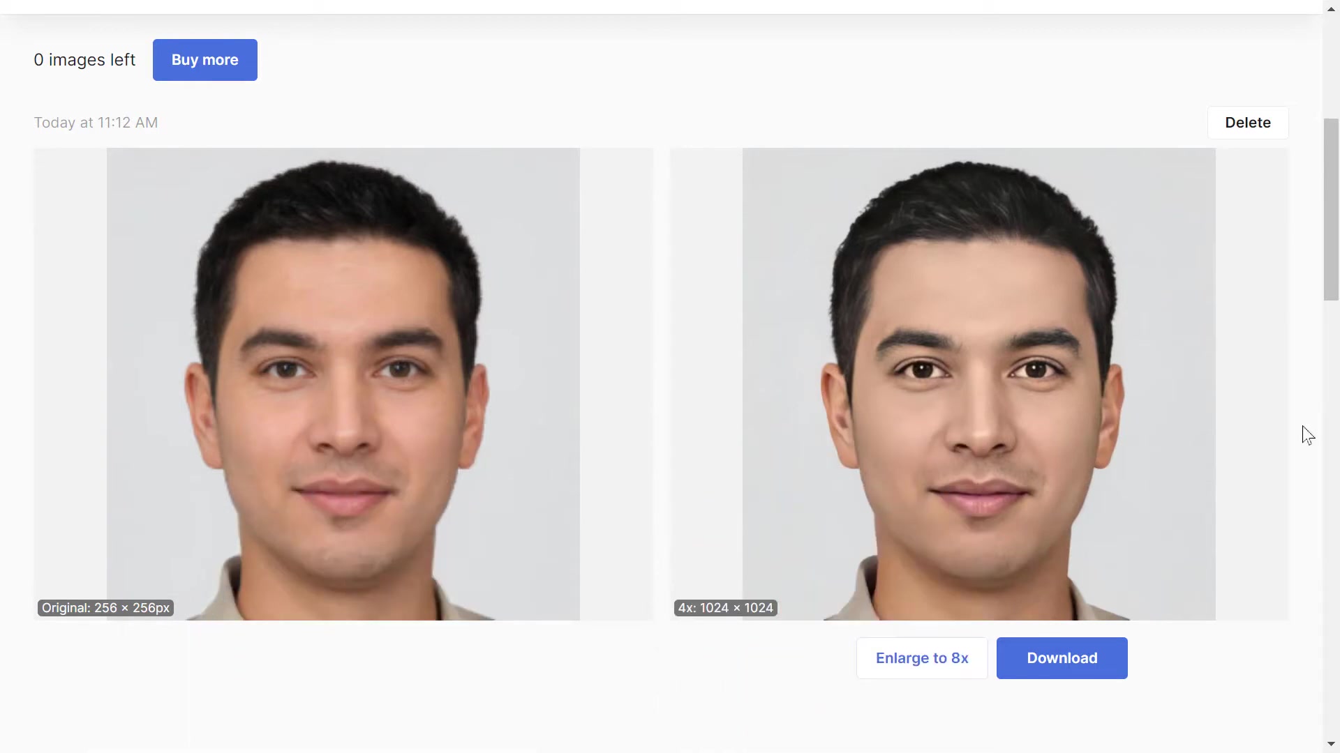Click the scrollbar down arrow
Screen dimensions: 1340x753
tap(1331, 745)
